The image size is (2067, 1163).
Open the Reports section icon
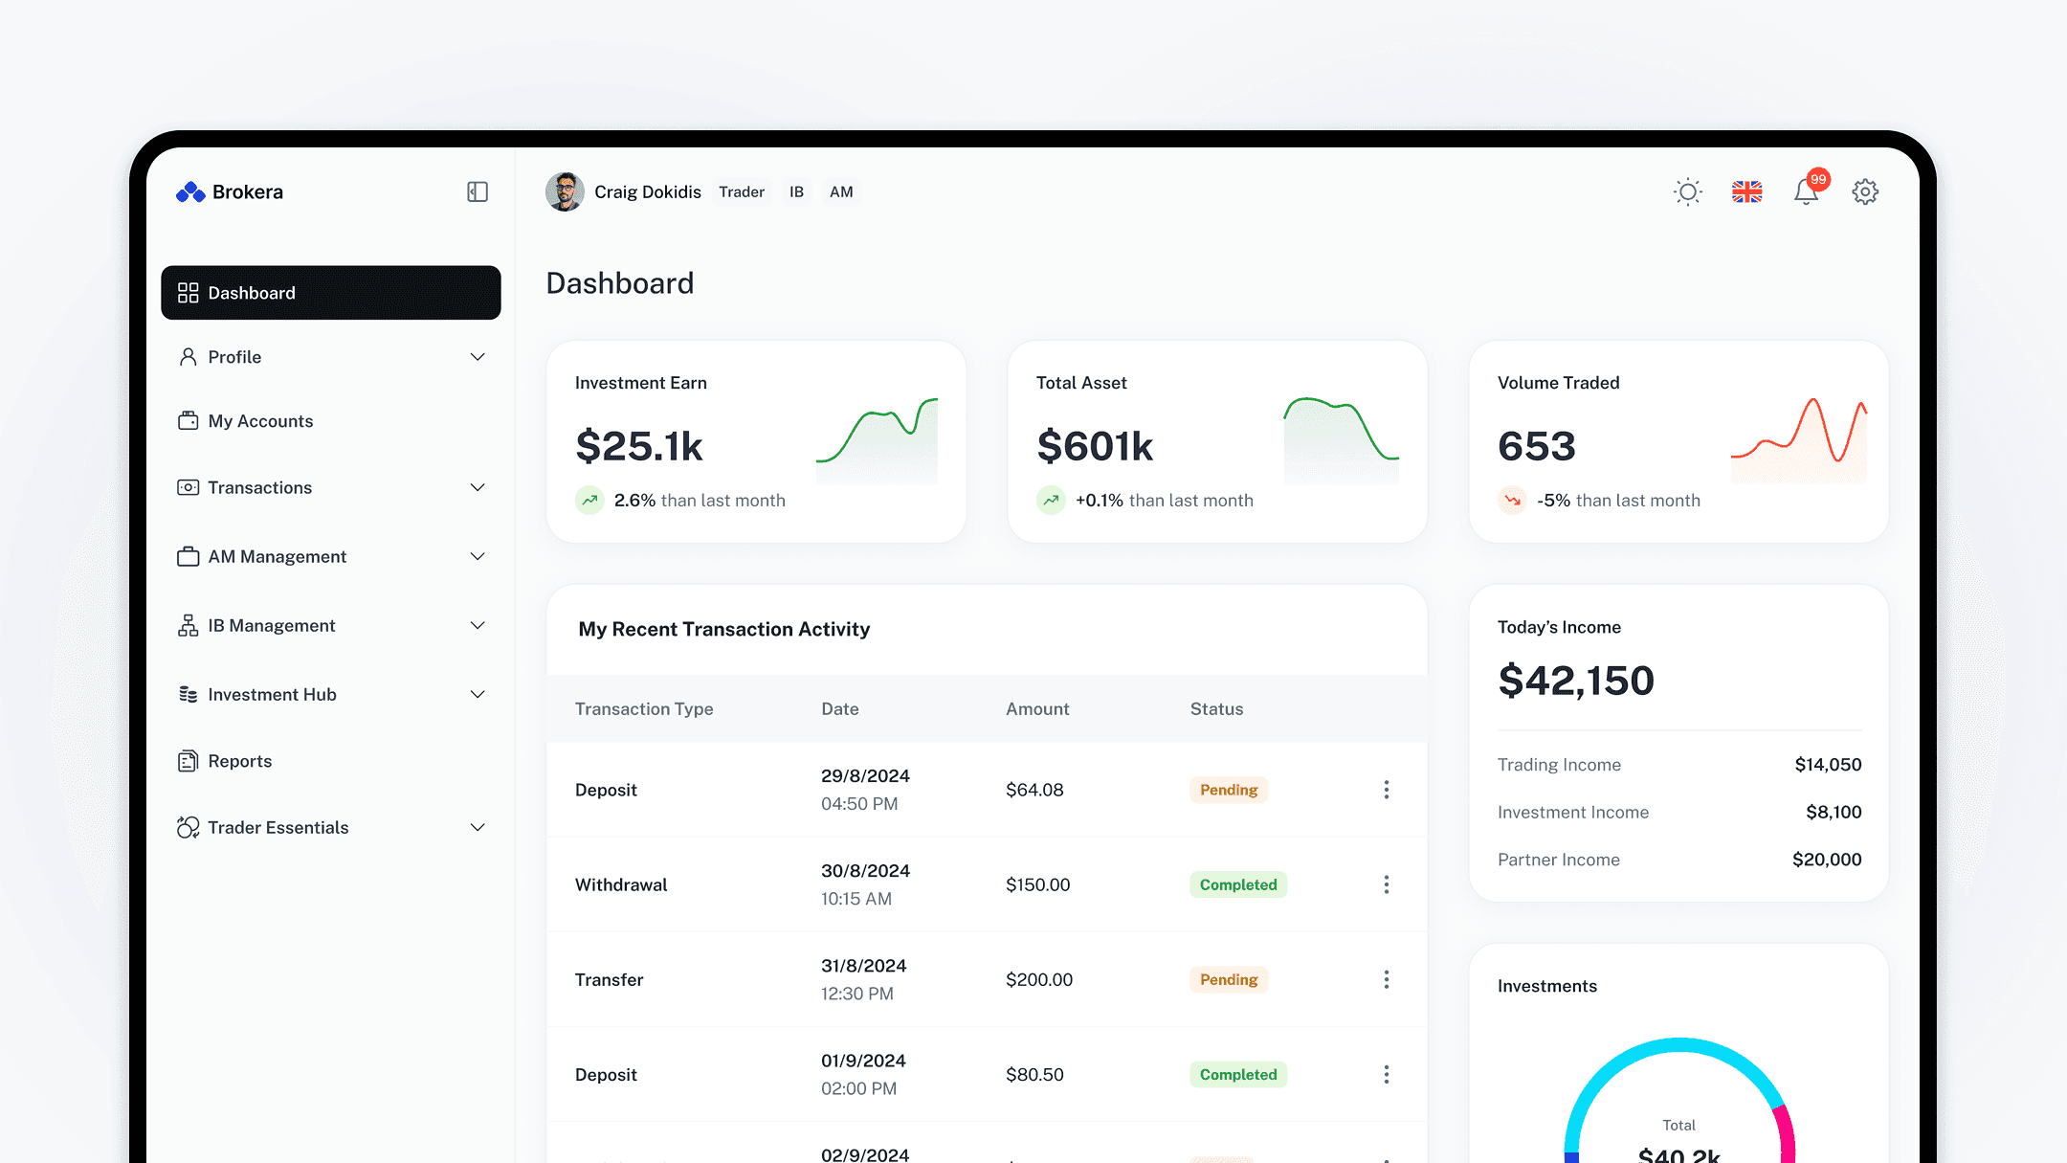[x=189, y=760]
